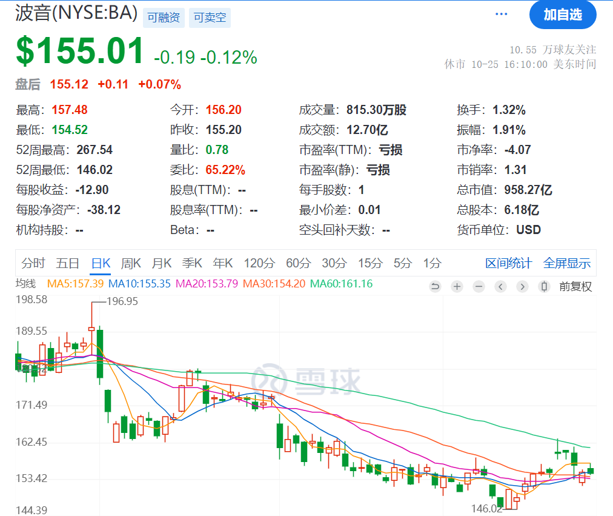Switch chart to 60分 interval
The width and height of the screenshot is (613, 516).
[298, 263]
